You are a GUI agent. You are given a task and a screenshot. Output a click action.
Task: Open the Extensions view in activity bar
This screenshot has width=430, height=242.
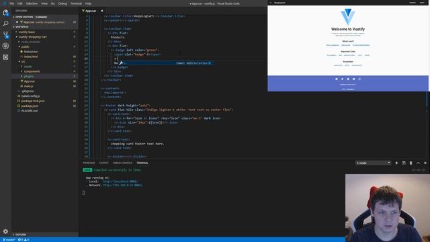click(5, 57)
